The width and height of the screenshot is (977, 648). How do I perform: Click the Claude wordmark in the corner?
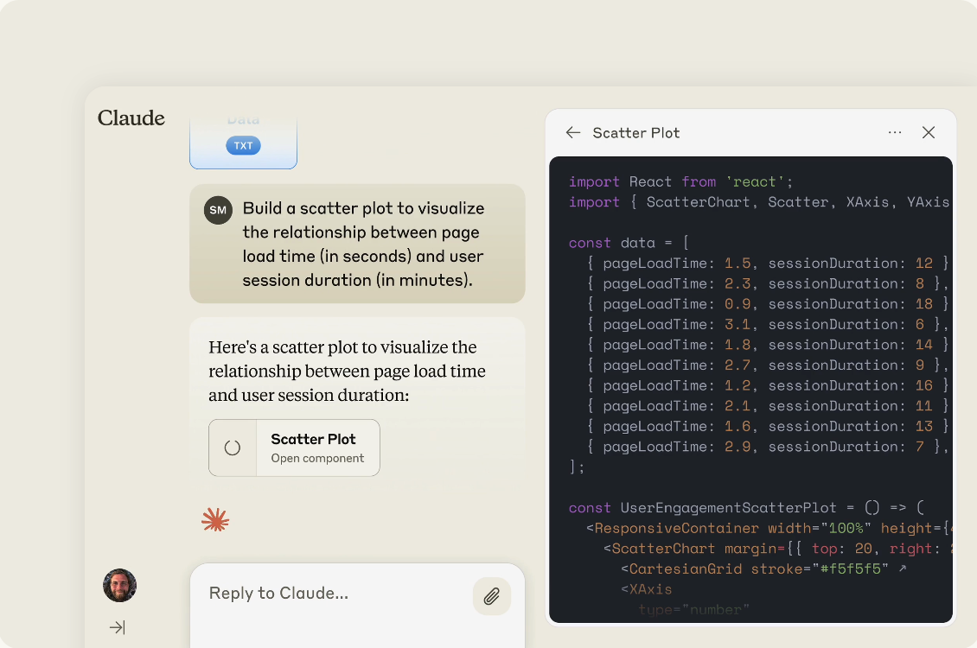[x=131, y=118]
